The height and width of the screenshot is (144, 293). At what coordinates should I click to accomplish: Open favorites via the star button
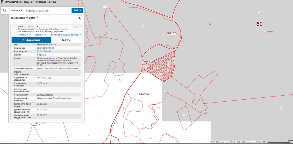point(80,18)
